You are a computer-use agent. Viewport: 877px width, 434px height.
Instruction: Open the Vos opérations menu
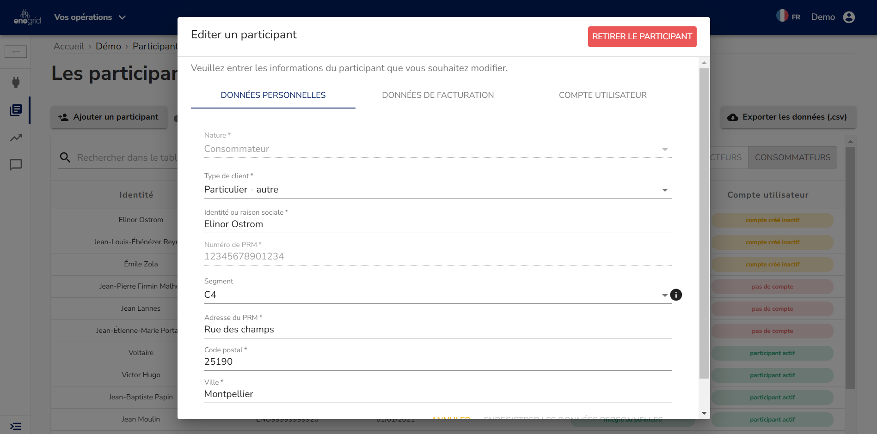(x=90, y=17)
